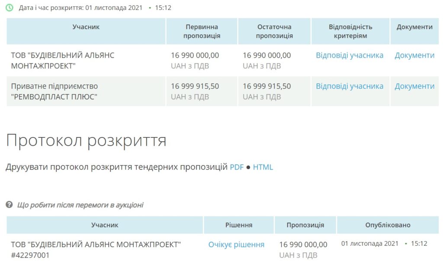Click РЕМВОДПЛАСТ ПЛЮС participant name

pyautogui.click(x=55, y=91)
